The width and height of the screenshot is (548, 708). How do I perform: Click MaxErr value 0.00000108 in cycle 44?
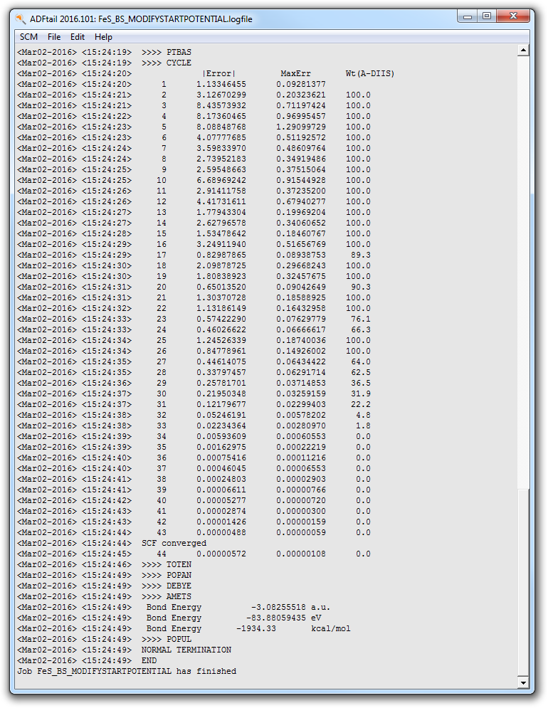301,554
